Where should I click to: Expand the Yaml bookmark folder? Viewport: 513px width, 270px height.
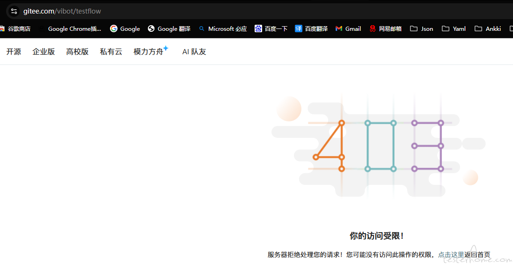454,29
